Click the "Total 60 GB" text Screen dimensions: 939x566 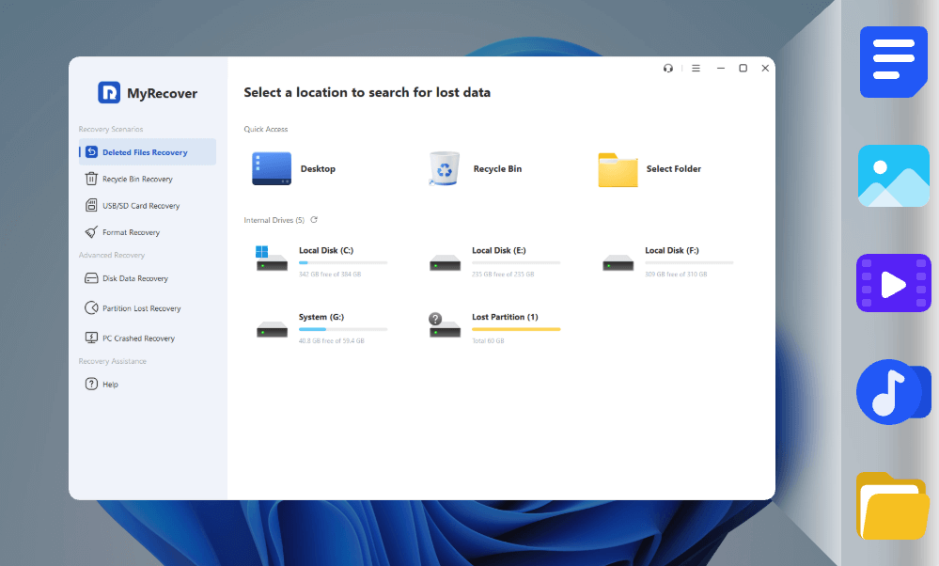[488, 340]
